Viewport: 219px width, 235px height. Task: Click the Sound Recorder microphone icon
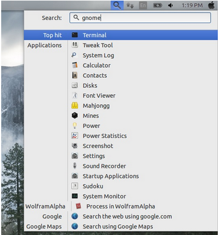[75, 166]
